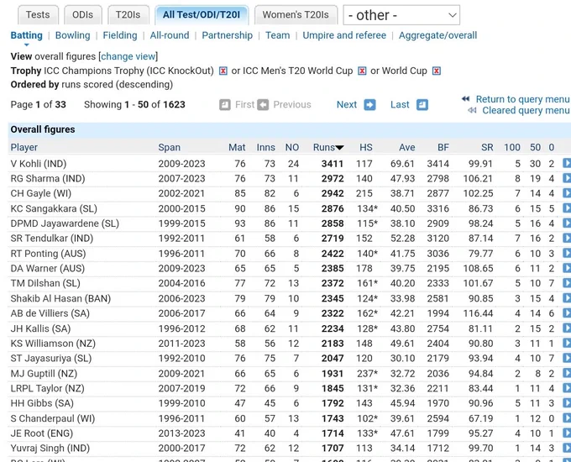Expand KC Sangakkara row details arrow
571x462 pixels.
tap(567, 208)
